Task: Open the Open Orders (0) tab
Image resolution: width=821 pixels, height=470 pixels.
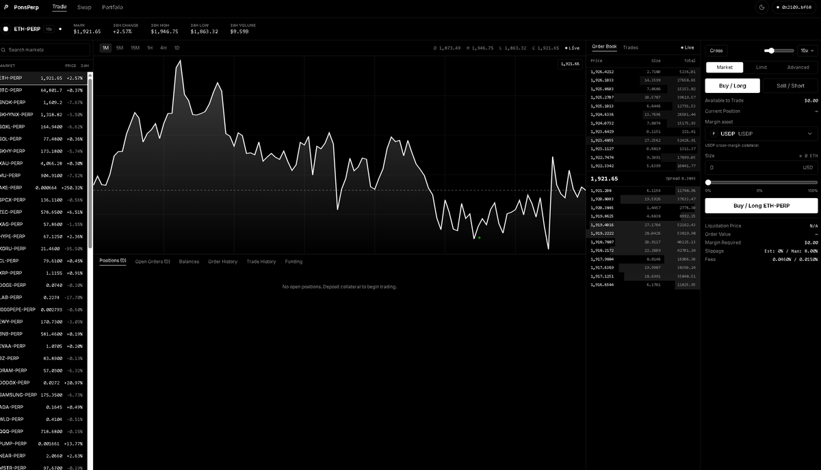Action: tap(153, 262)
